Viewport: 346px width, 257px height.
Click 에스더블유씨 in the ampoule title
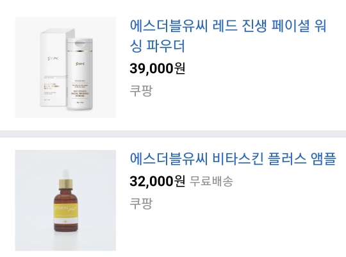tap(169, 159)
